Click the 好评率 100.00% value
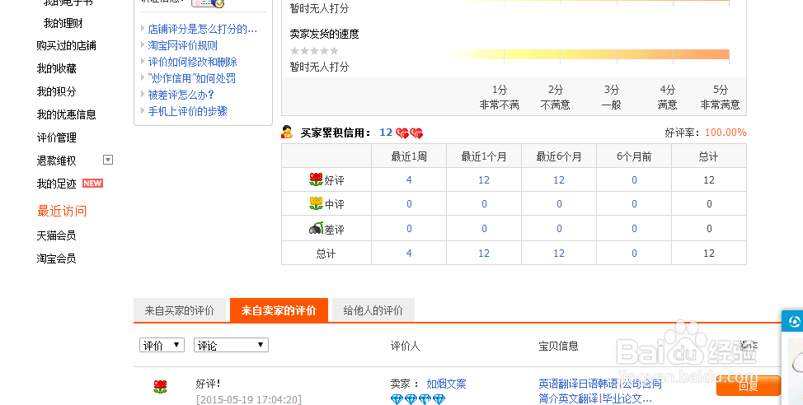Screen dimensions: 803x405 click(x=726, y=133)
